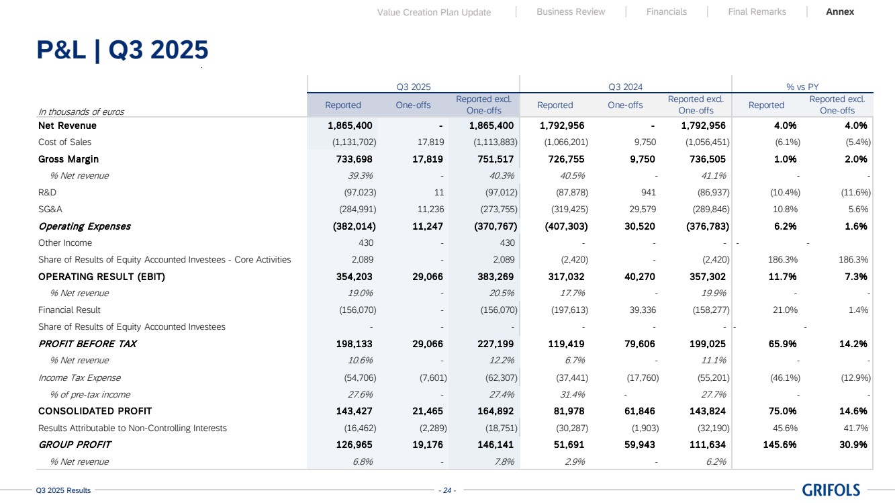Screen dimensions: 895x503
Task: Click the page number 24 in footer
Action: tap(447, 490)
